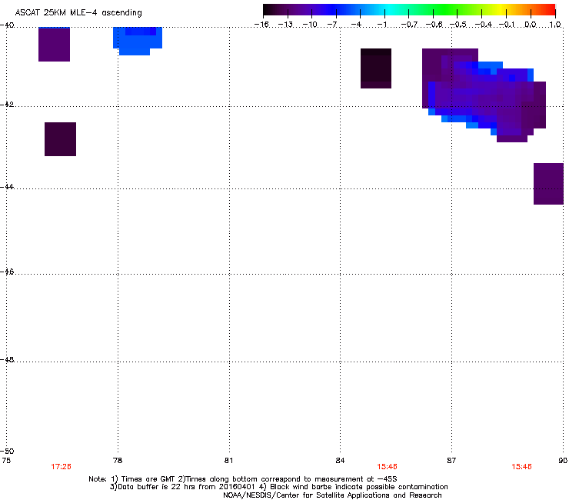This screenshot has height=500, width=569.
Task: Click the dark data block near 76E, -43
Action: pyautogui.click(x=60, y=139)
